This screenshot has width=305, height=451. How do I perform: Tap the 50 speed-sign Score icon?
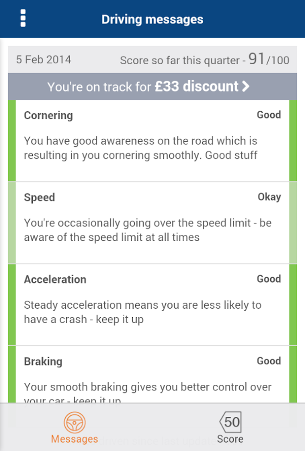(230, 421)
